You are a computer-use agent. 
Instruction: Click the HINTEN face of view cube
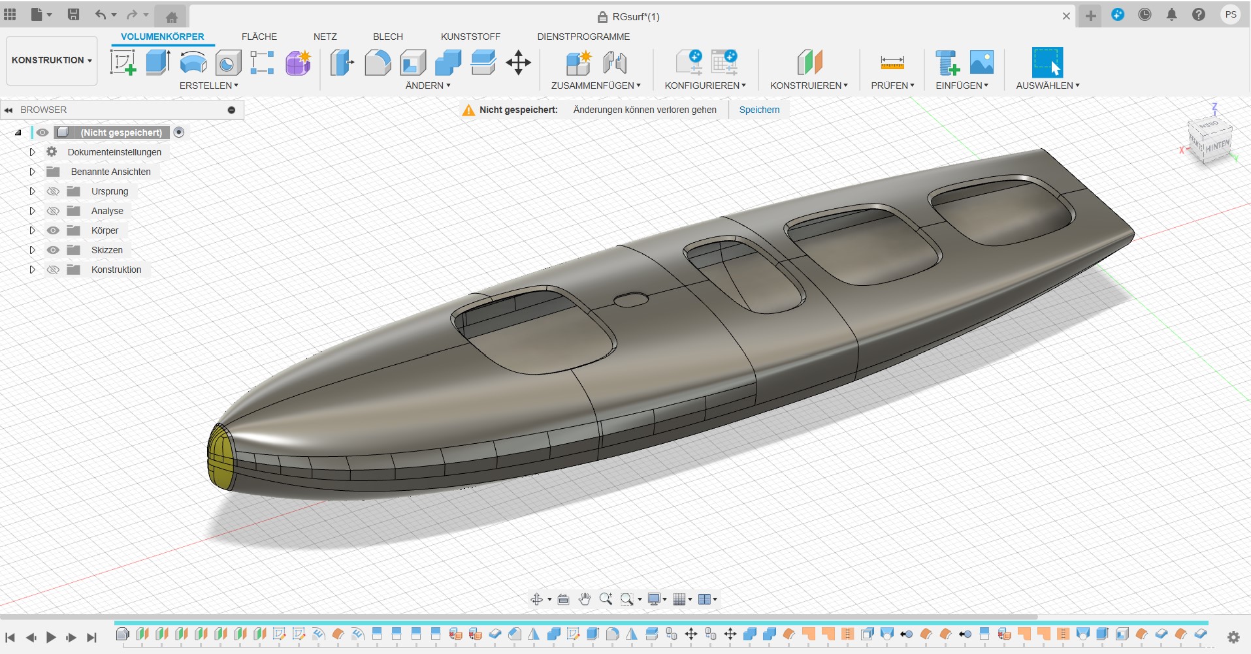click(1217, 146)
